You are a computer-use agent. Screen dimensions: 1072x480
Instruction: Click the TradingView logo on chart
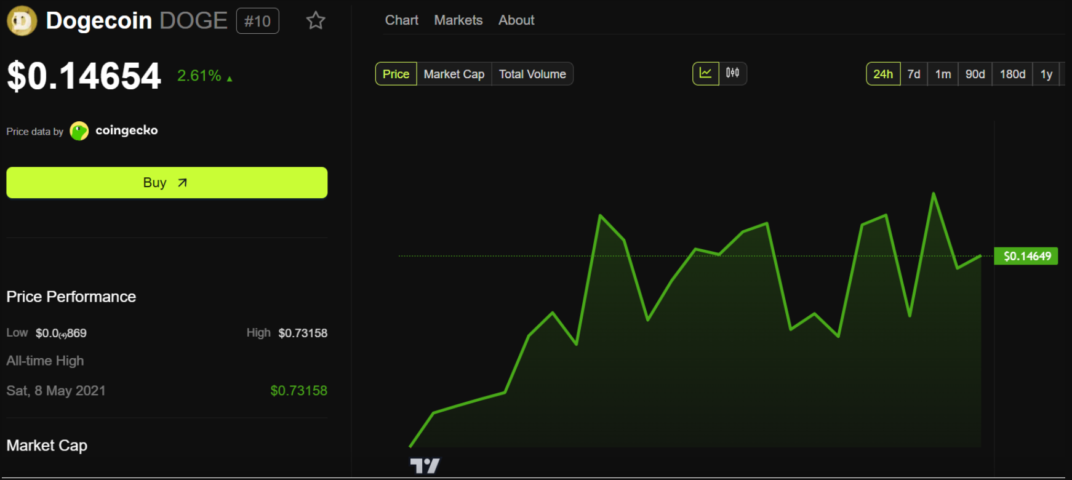[425, 466]
